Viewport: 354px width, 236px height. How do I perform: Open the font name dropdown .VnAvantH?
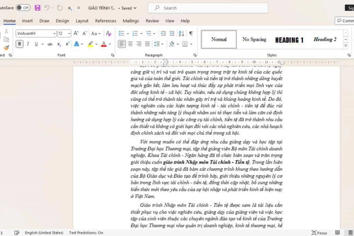pos(54,33)
